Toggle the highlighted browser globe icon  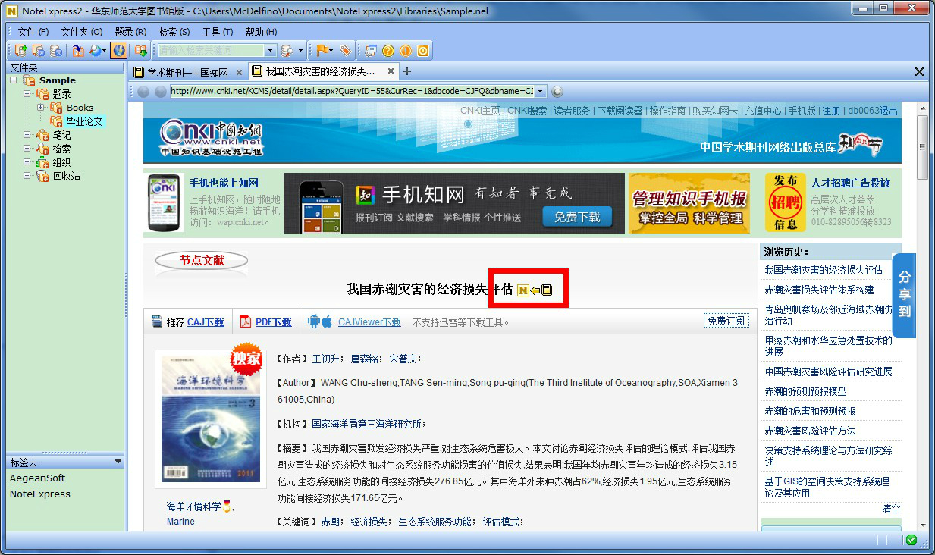[x=119, y=51]
